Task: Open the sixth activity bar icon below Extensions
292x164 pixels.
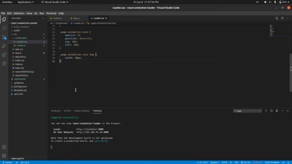Action: point(4,64)
